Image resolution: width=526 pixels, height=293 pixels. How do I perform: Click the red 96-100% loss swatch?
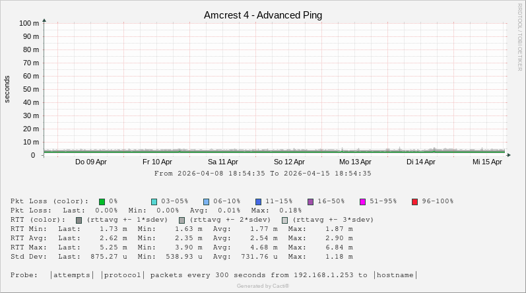click(x=414, y=201)
